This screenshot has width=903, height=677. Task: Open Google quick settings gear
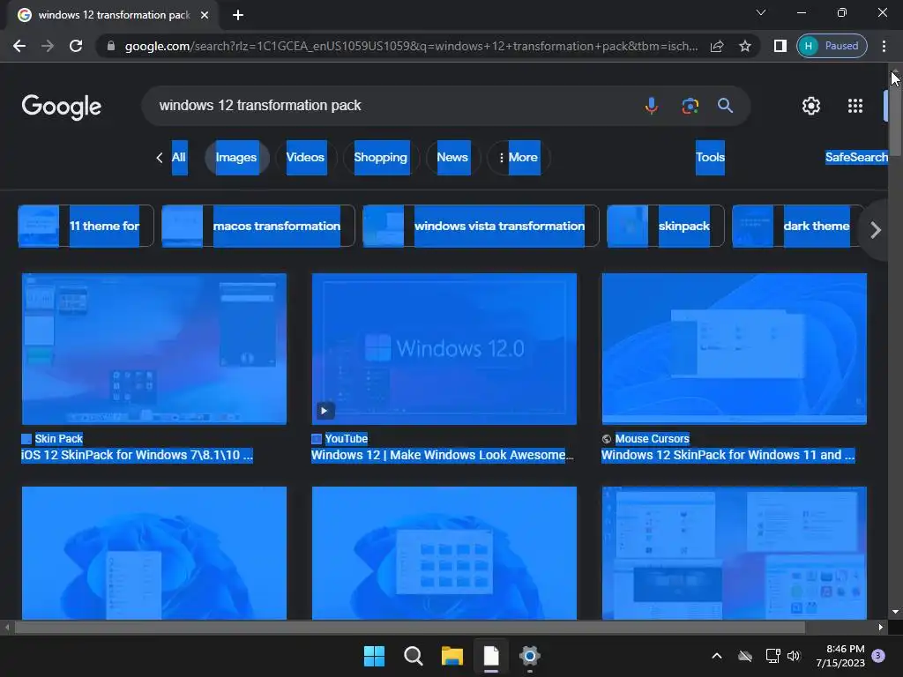[811, 106]
